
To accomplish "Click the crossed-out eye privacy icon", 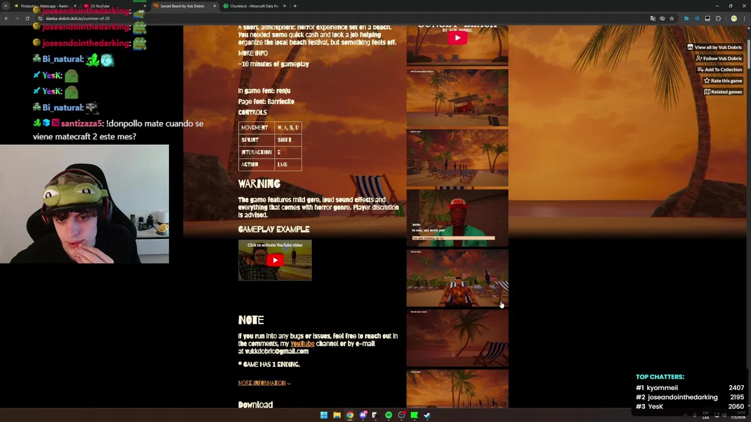I will pos(662,18).
